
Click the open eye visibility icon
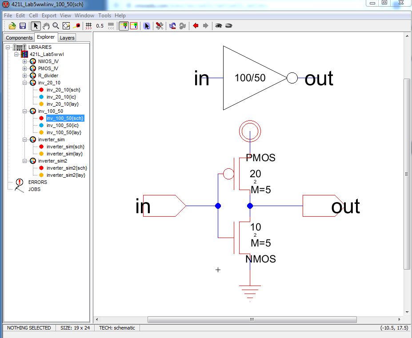coord(218,26)
